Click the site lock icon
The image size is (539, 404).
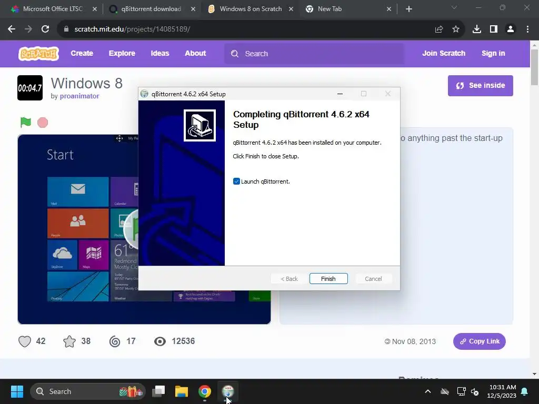[x=66, y=29]
